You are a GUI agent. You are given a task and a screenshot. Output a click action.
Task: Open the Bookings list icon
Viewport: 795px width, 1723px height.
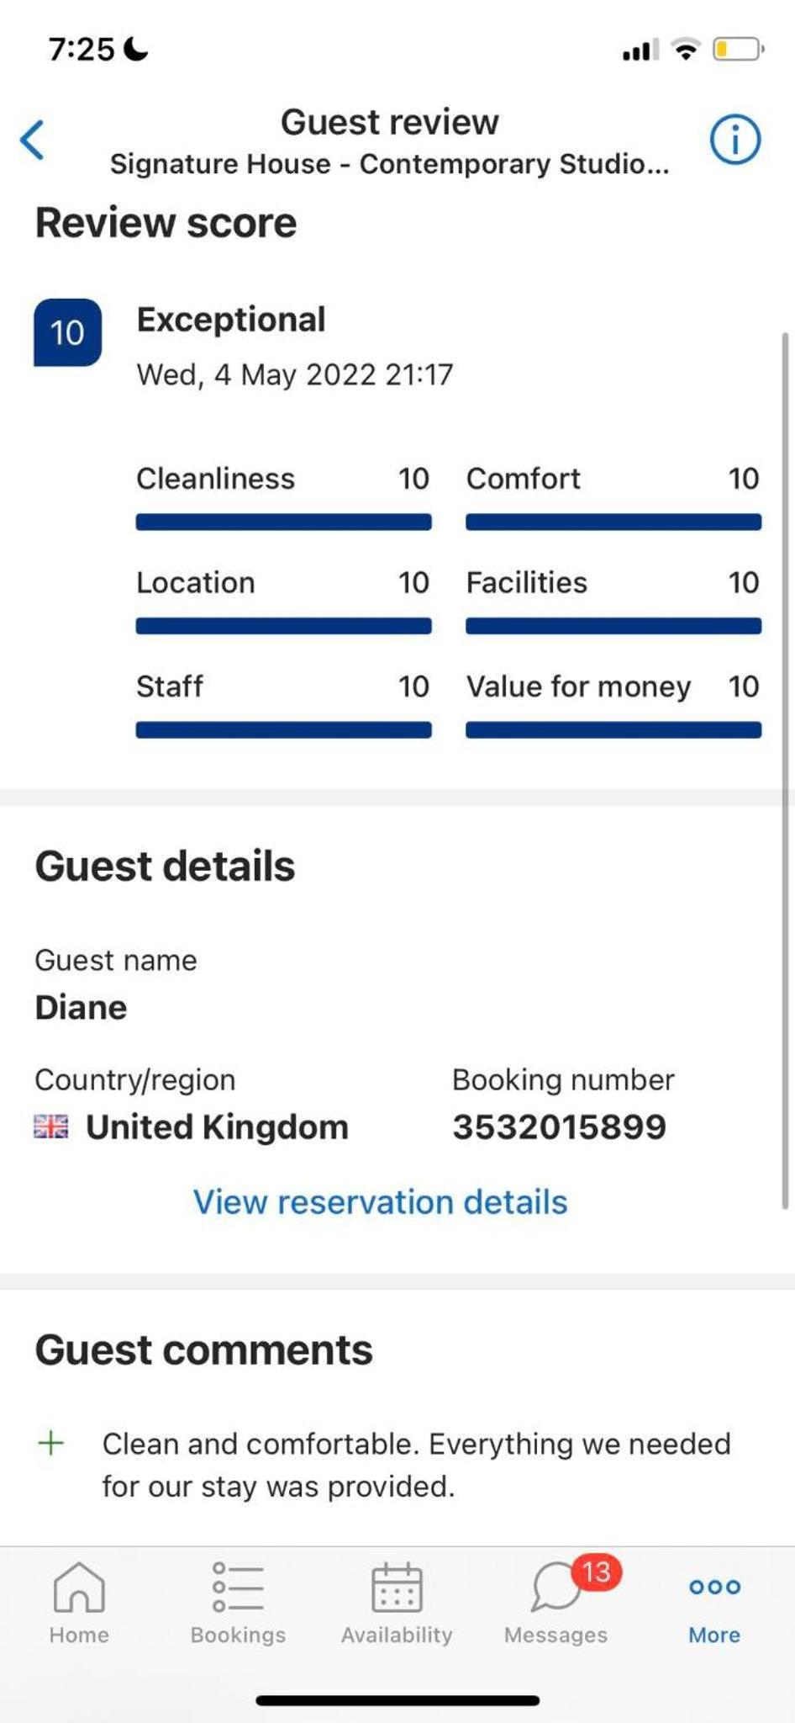(x=238, y=1587)
